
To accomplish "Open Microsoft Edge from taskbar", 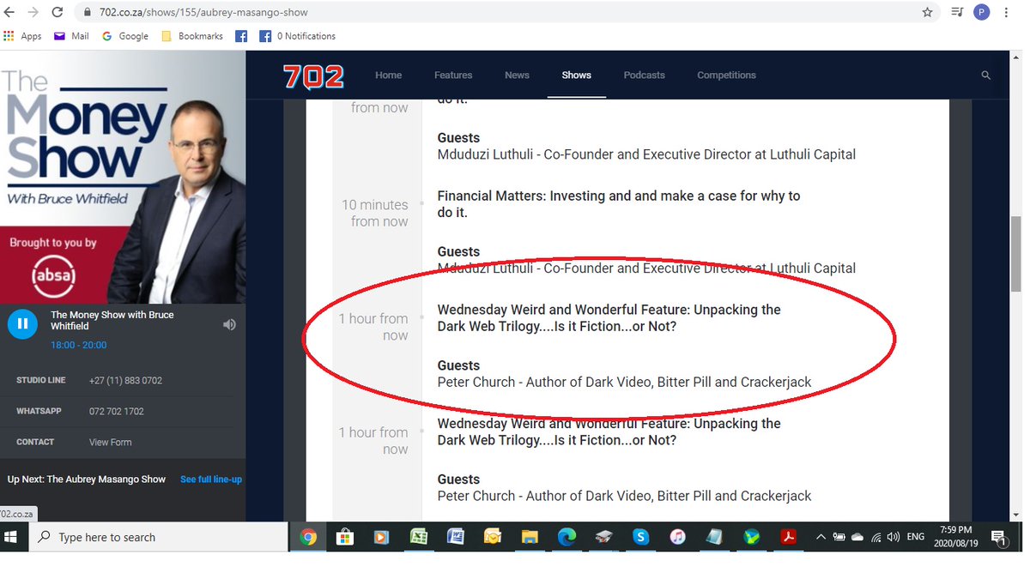I will tap(566, 537).
